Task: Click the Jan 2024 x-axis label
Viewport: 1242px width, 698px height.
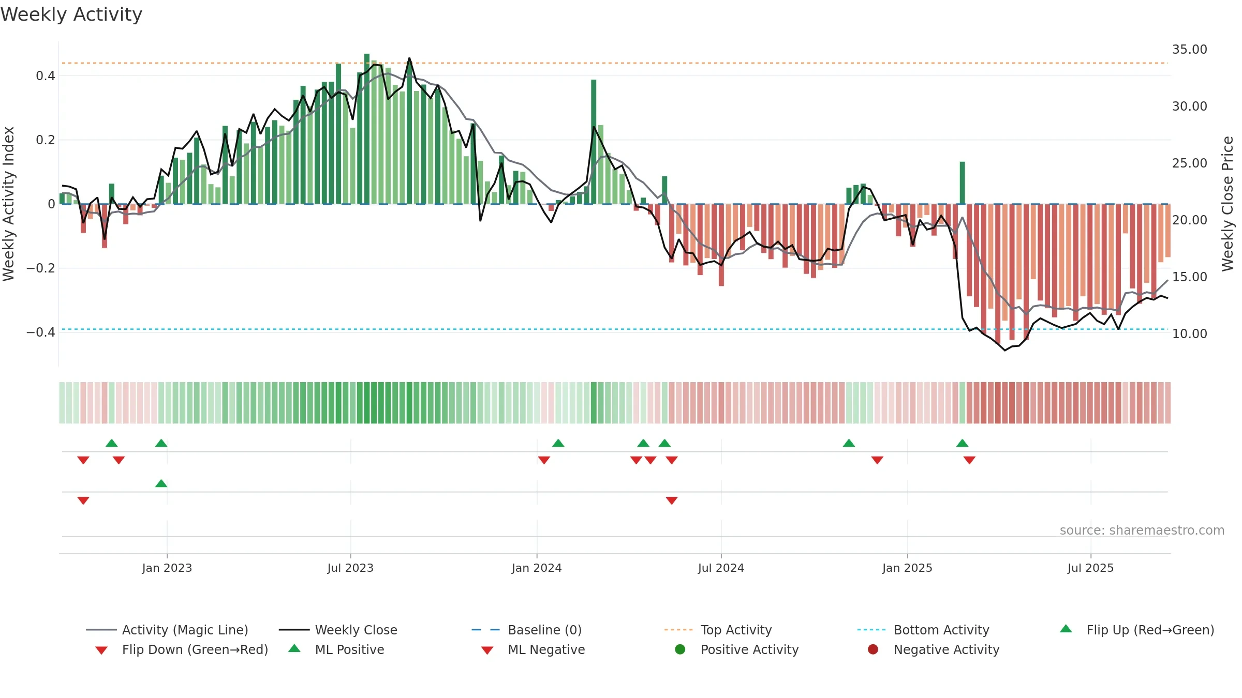Action: pos(537,568)
